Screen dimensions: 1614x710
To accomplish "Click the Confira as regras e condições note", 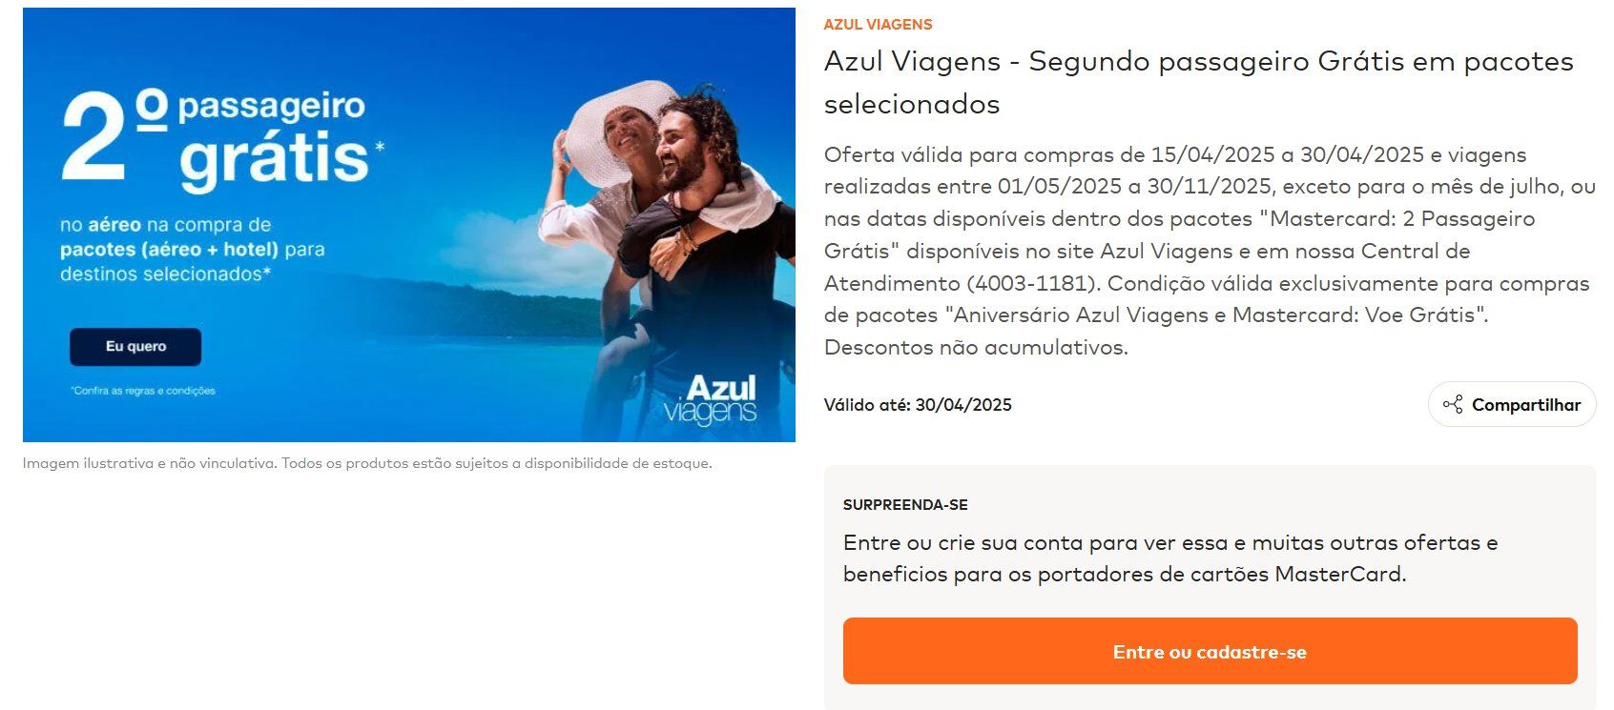I will click(143, 391).
